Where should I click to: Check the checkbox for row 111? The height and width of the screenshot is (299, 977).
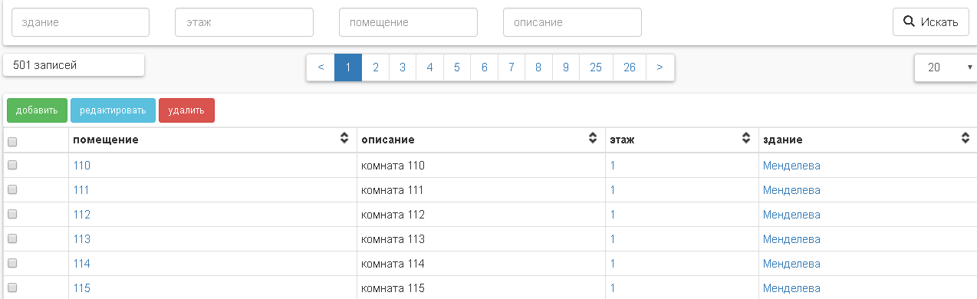click(x=12, y=189)
